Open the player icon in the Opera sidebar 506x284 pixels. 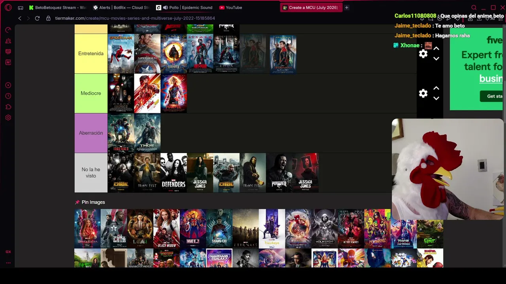pos(8,85)
